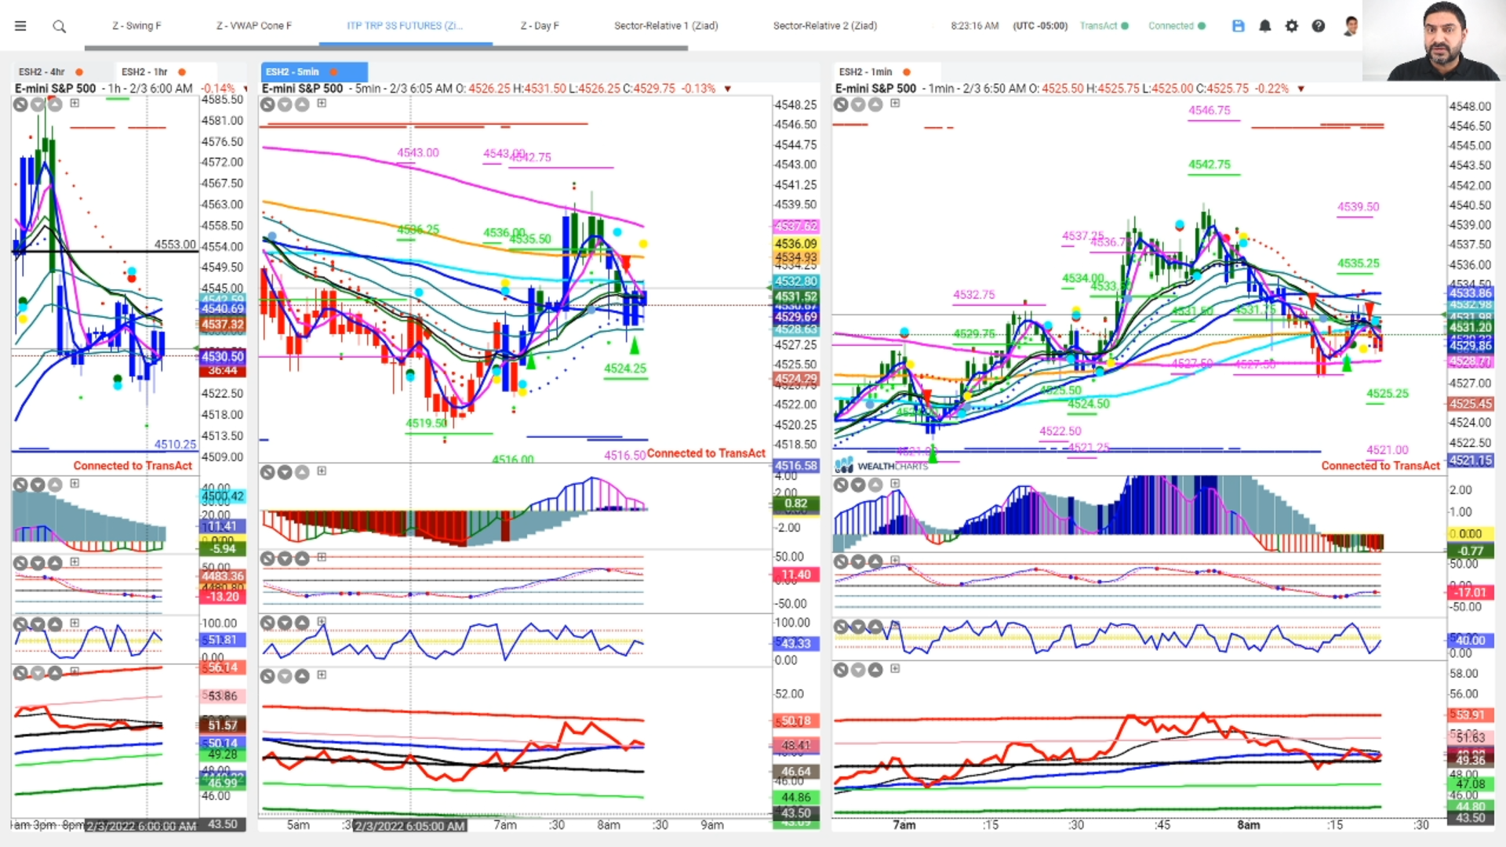Click the TransAct connection status
Screen dimensions: 1506x847
(1104, 26)
